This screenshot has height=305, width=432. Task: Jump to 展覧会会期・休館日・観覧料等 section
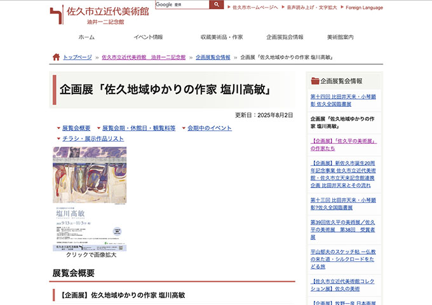click(x=138, y=128)
